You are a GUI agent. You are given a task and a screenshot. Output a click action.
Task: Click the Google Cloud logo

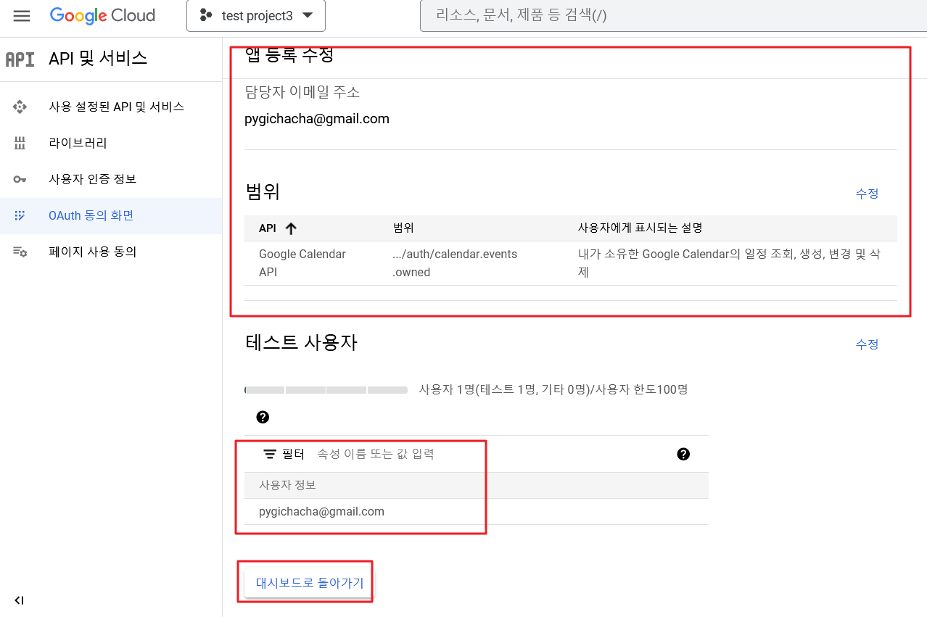click(102, 15)
